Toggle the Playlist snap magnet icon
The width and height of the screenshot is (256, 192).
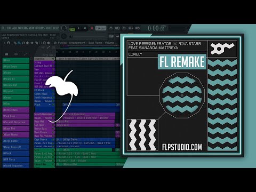coord(9,43)
